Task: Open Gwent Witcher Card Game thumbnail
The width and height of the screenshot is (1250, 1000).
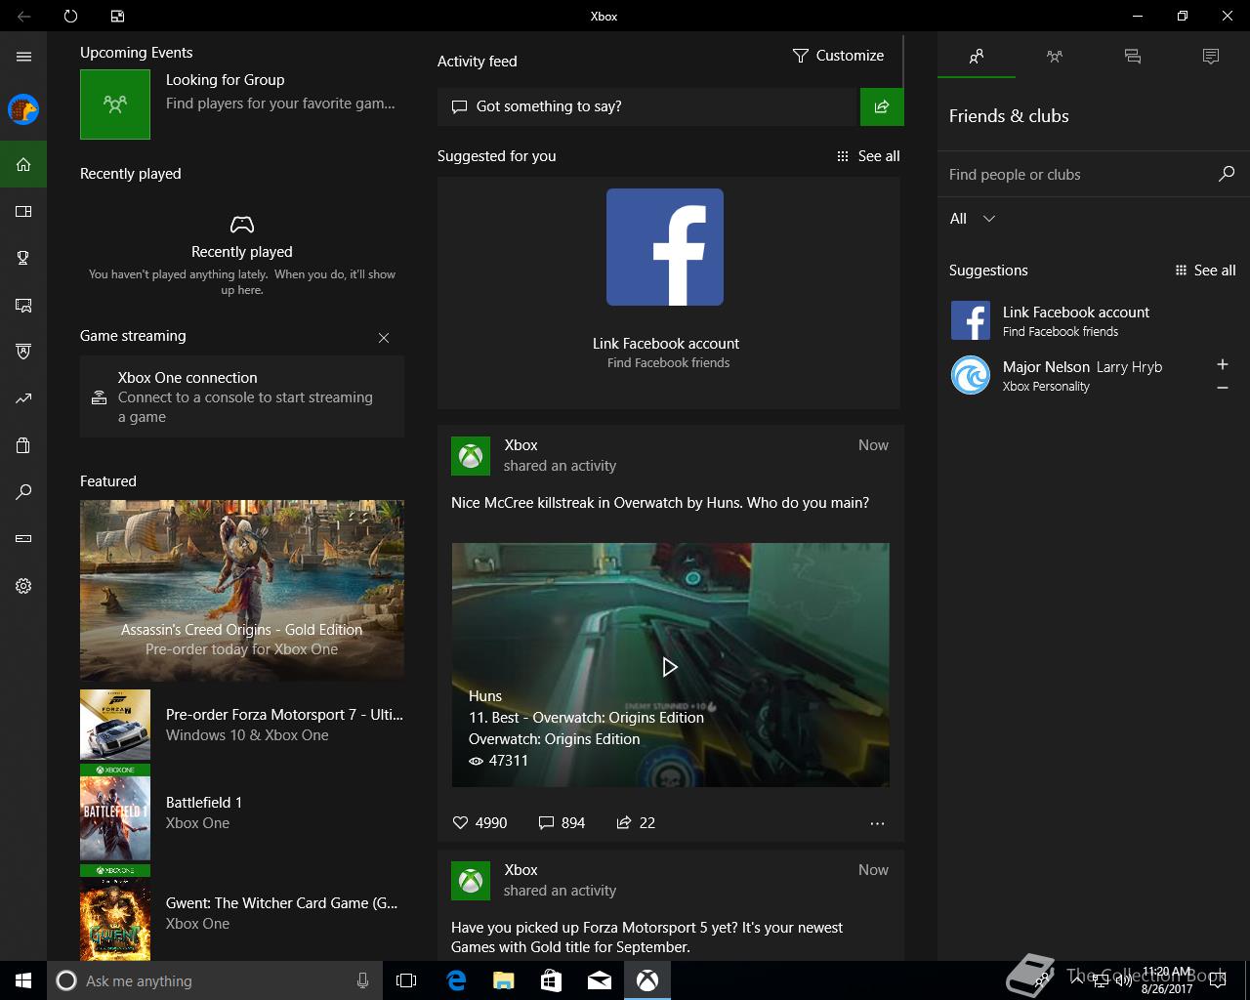Action: pyautogui.click(x=115, y=913)
